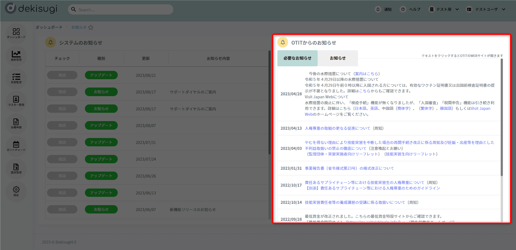Select the 必要なお知らせ tab
This screenshot has width=516, height=250.
click(x=297, y=58)
